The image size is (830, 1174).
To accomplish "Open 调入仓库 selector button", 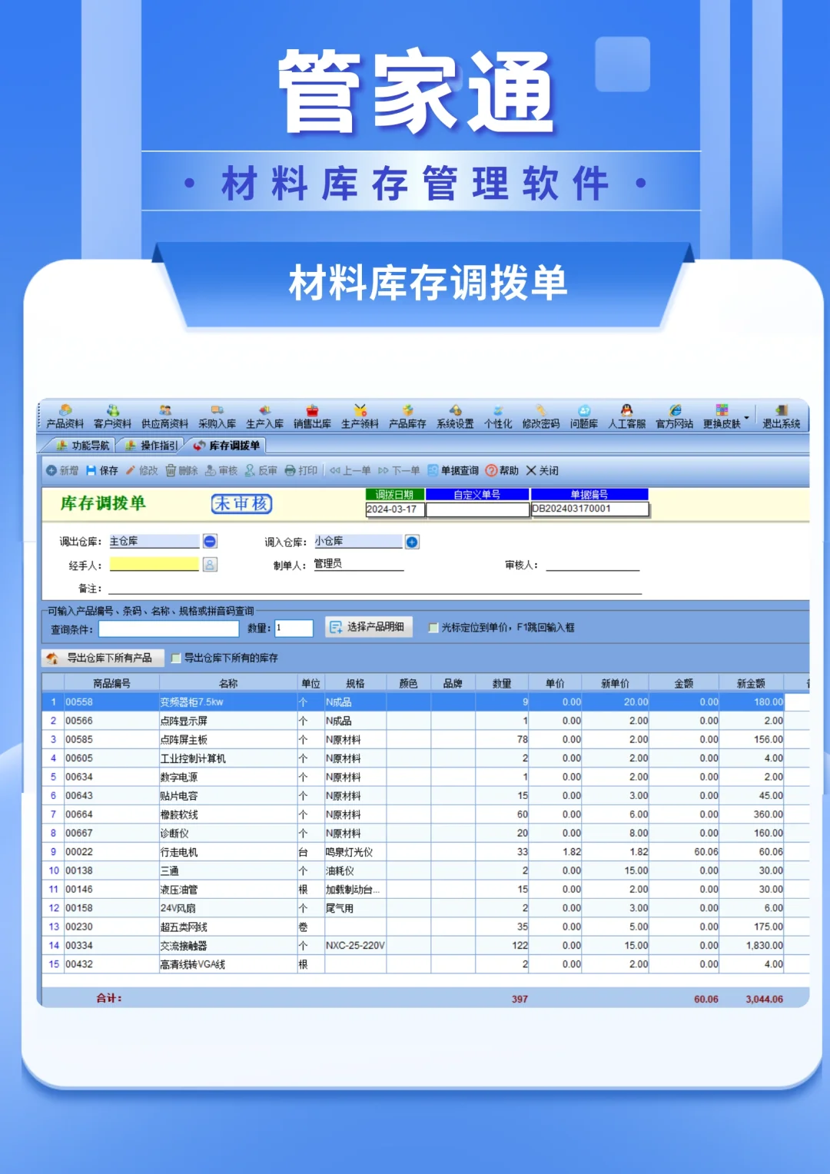I will pyautogui.click(x=412, y=542).
